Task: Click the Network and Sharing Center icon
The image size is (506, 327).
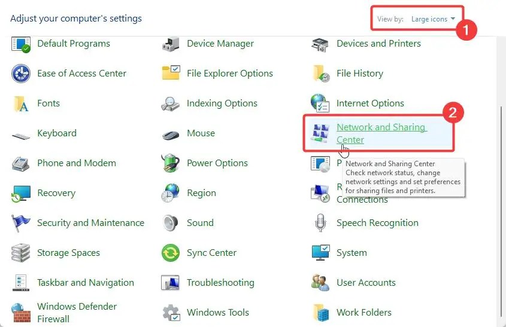Action: click(x=320, y=133)
